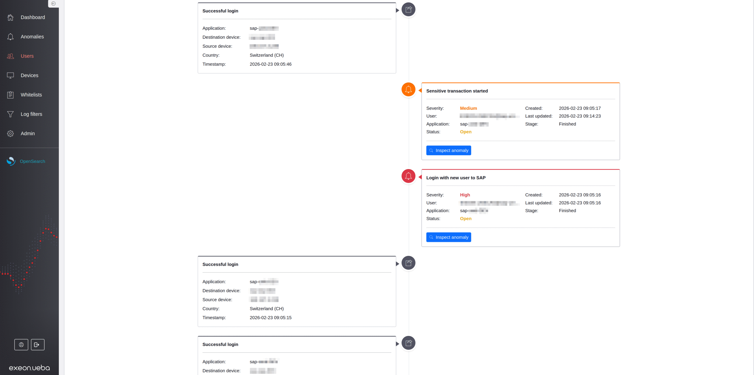The image size is (754, 375).
Task: Click the red bell timeline marker
Action: [x=408, y=176]
